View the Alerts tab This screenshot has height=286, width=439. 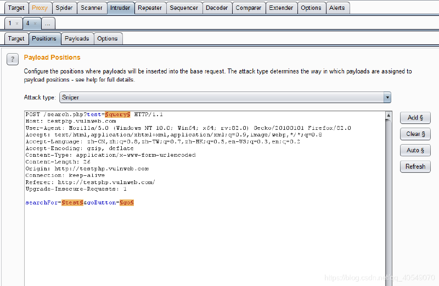coord(337,8)
